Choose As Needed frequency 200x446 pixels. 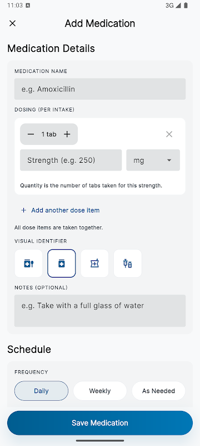(x=159, y=391)
